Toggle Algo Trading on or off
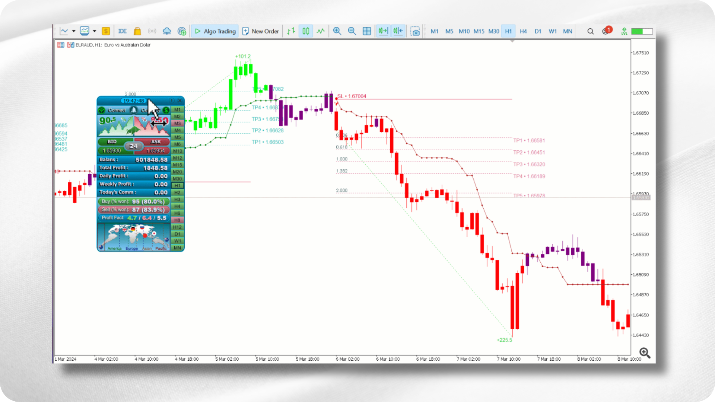This screenshot has width=715, height=402. (215, 31)
